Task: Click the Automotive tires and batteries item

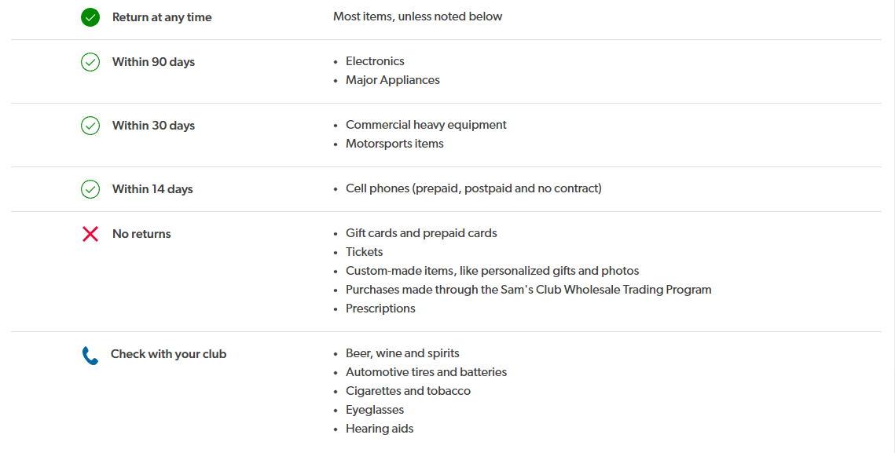Action: pyautogui.click(x=427, y=372)
